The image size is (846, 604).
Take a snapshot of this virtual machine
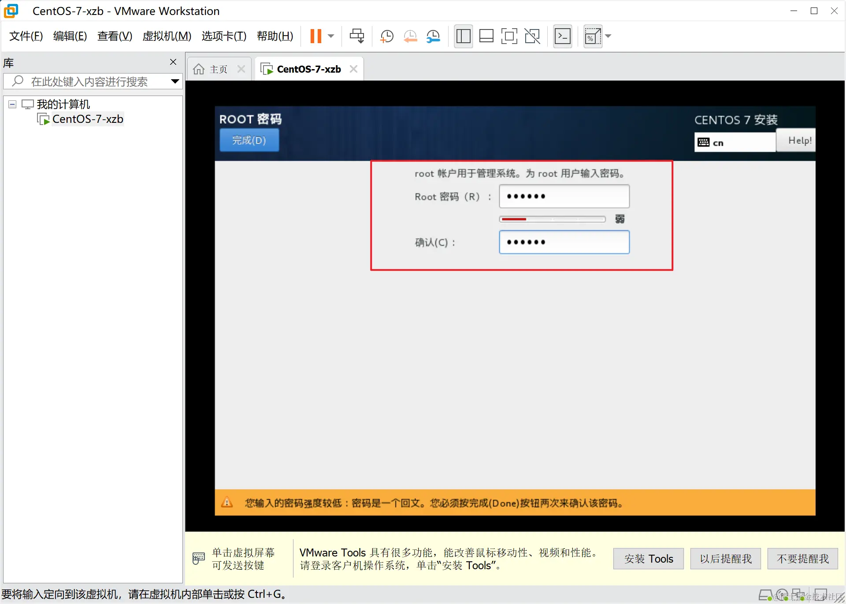pos(387,36)
